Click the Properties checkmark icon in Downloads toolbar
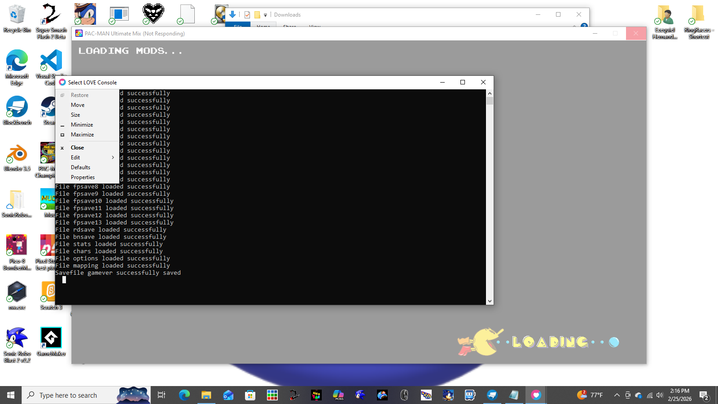Viewport: 718px width, 404px height. 247,15
